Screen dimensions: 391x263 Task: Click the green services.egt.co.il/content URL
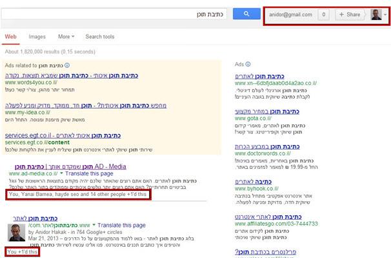point(37,142)
